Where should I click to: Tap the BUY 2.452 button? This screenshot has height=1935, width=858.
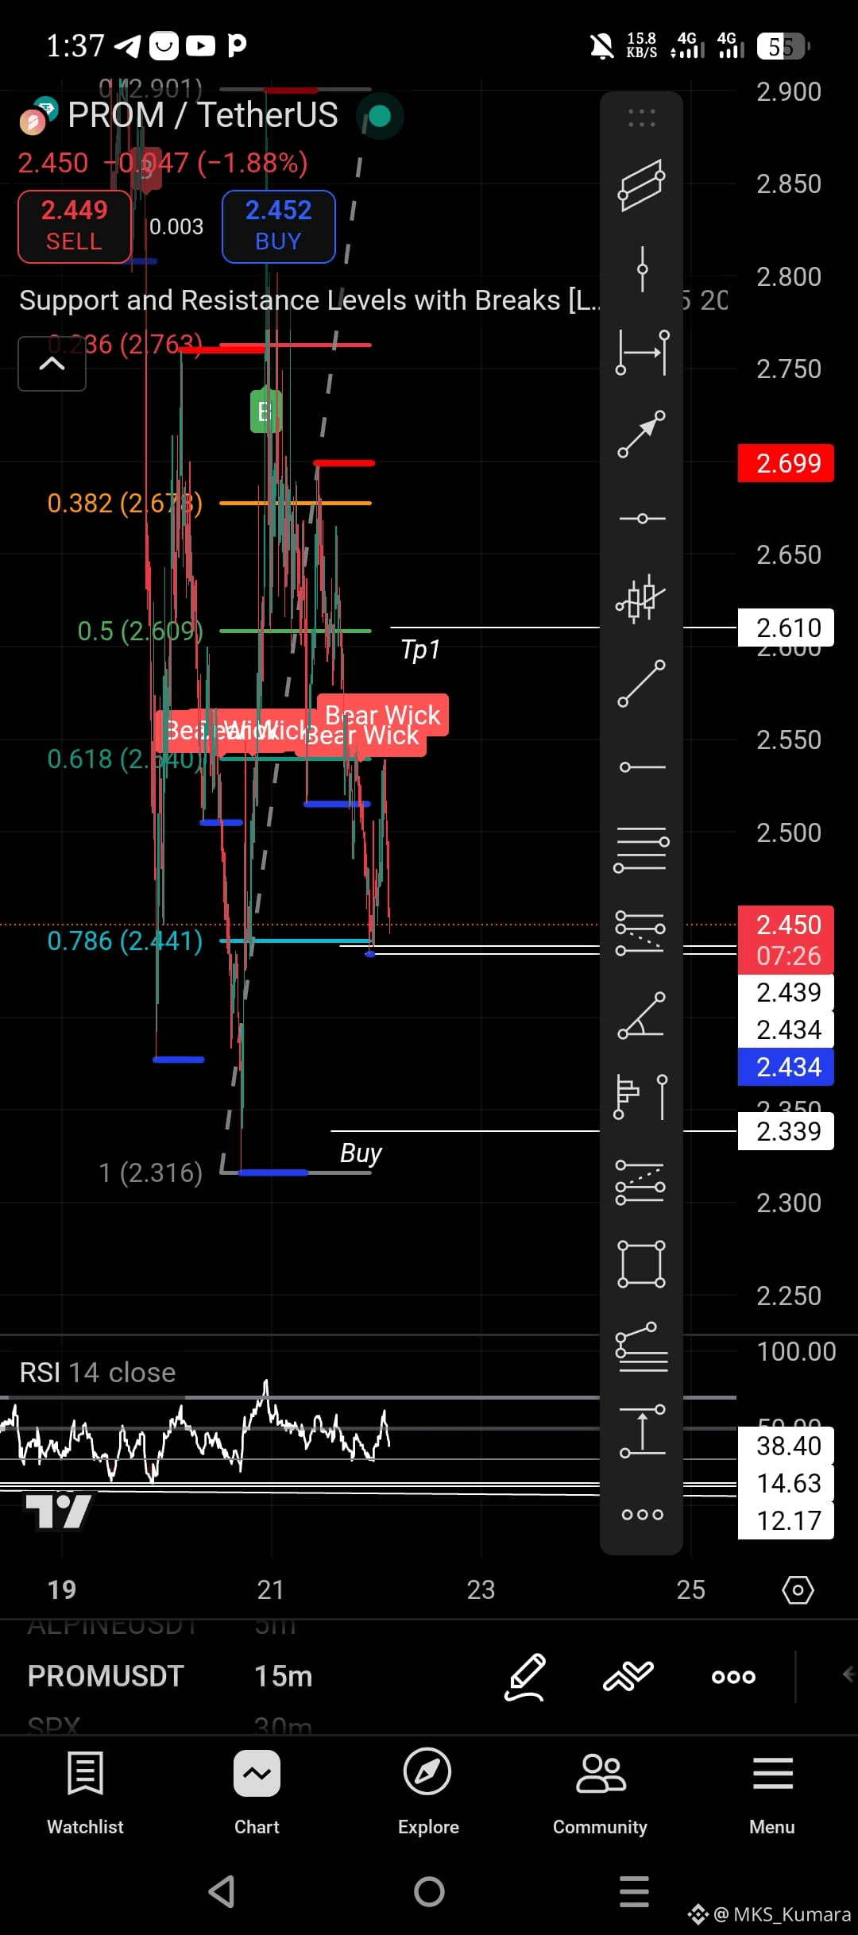coord(279,226)
